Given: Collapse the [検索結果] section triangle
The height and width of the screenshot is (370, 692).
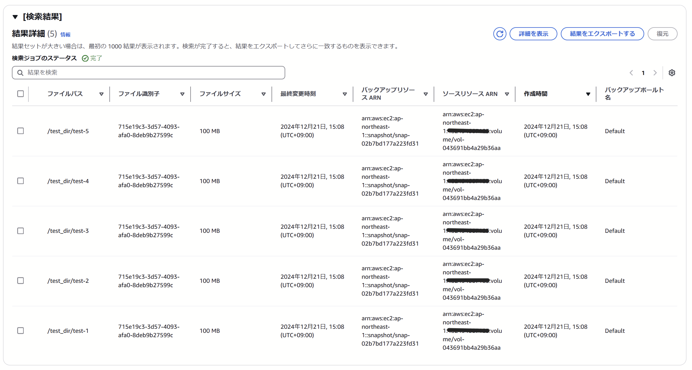Looking at the screenshot, I should pyautogui.click(x=15, y=17).
